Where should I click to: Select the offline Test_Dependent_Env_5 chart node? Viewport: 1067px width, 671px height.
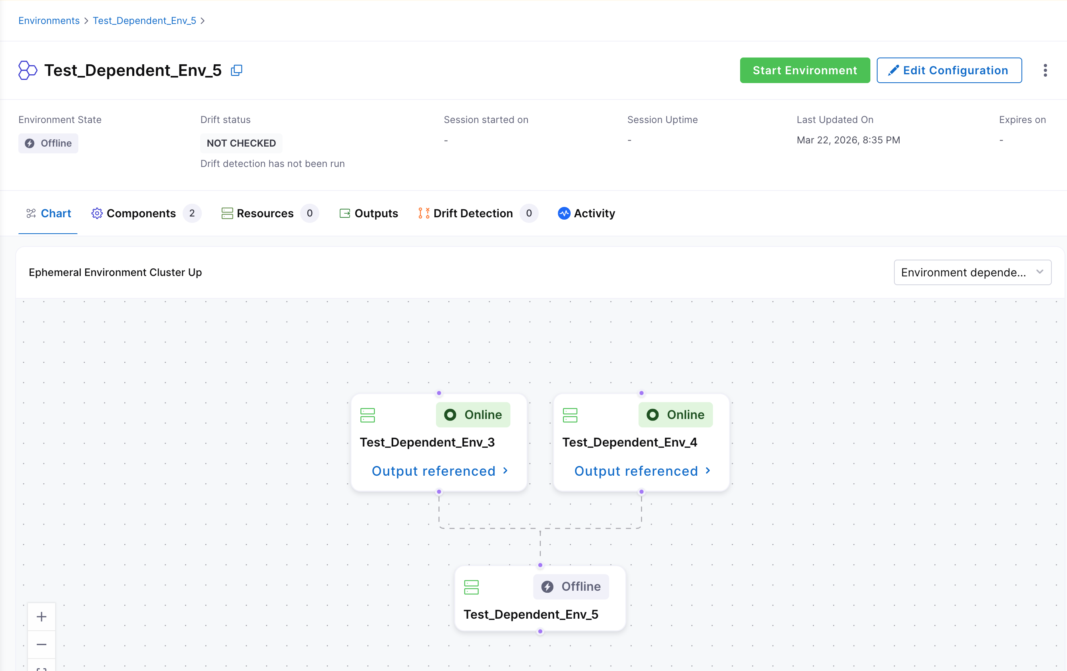tap(531, 614)
